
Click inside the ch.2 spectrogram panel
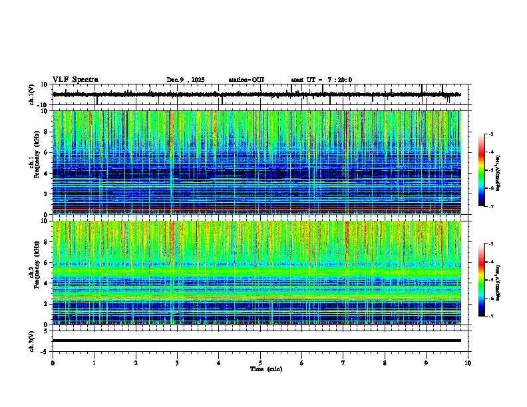pyautogui.click(x=257, y=273)
